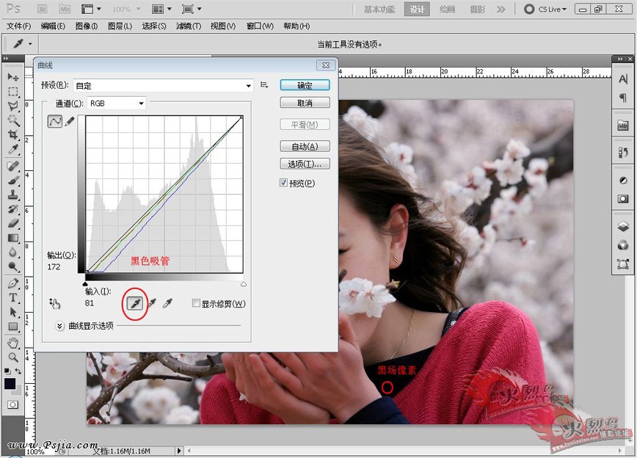Click the 确定 OK button
Viewport: 637px width, 458px height.
click(305, 86)
